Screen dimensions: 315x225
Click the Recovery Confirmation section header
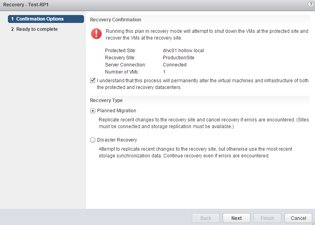(x=116, y=19)
